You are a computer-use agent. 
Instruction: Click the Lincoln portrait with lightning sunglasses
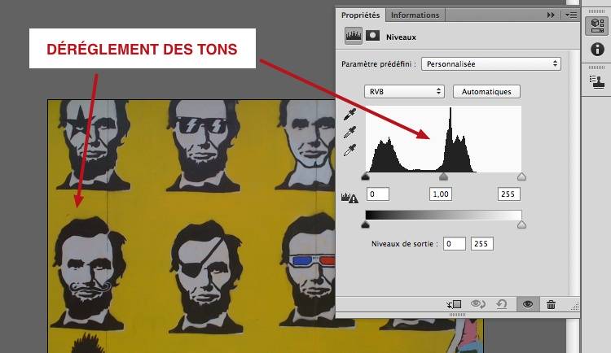(203, 146)
